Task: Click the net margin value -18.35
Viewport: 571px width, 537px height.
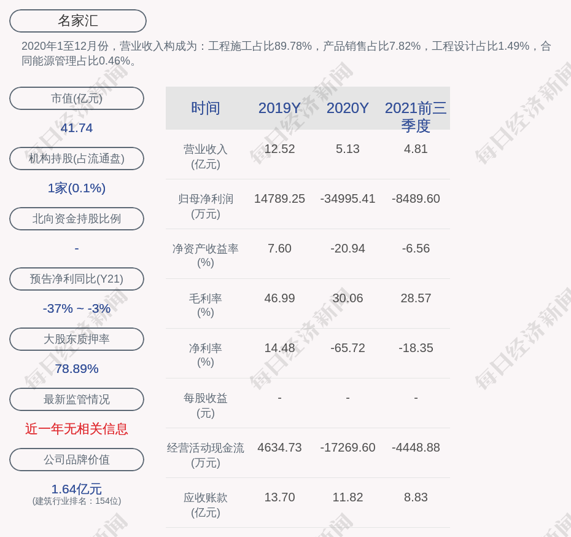Action: [x=416, y=348]
